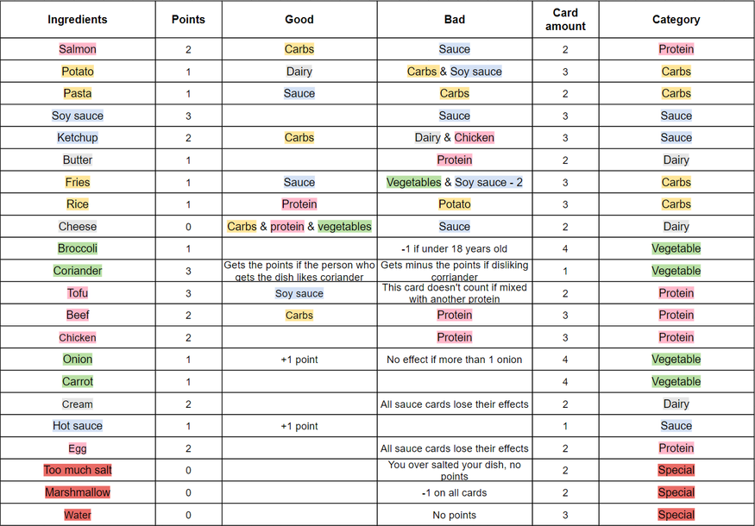
Task: Click the Salmon ingredient cell
Action: coord(78,49)
